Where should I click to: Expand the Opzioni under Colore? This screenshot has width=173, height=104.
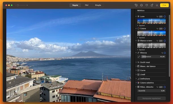pyautogui.click(x=138, y=38)
